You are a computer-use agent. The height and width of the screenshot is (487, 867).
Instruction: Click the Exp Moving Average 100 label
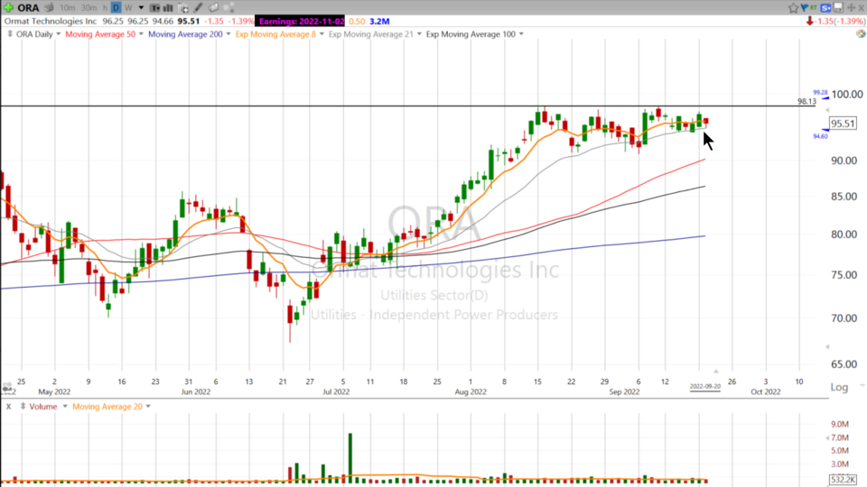471,34
